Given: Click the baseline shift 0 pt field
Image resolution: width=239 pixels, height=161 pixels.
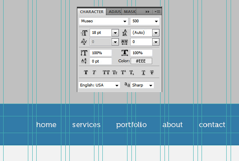Looking at the screenshot, I should click(x=100, y=61).
